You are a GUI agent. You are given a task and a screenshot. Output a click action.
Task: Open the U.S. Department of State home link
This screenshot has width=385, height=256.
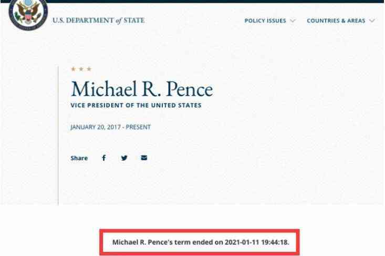tap(98, 21)
